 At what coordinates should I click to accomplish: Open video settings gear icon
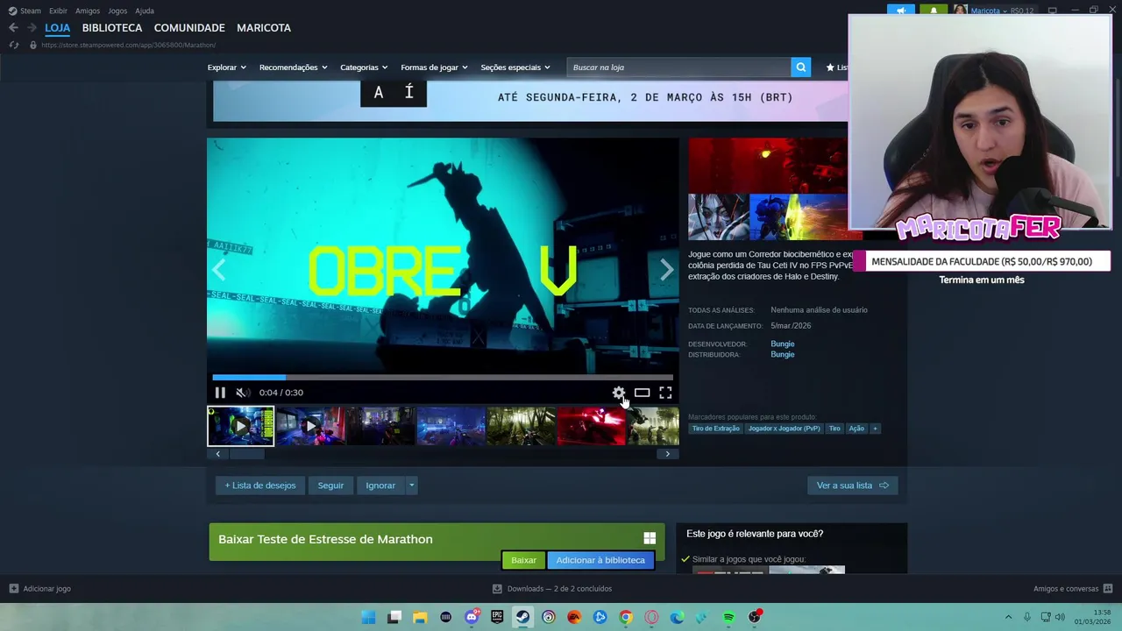click(x=618, y=393)
